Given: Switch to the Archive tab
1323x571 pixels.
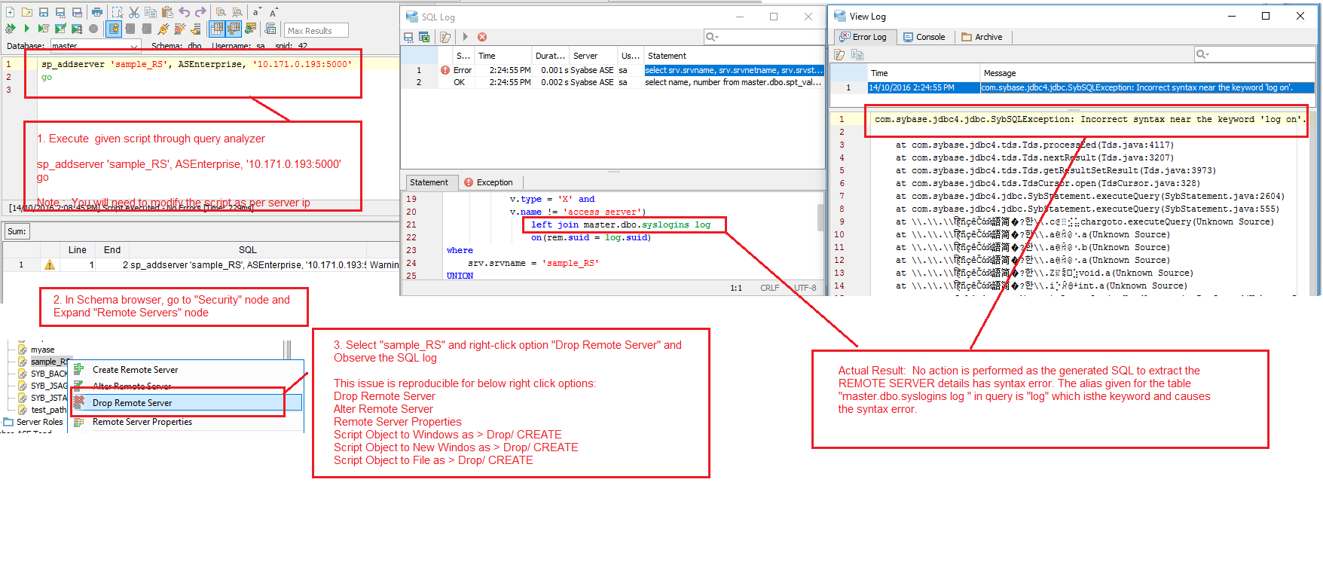Looking at the screenshot, I should pos(982,37).
